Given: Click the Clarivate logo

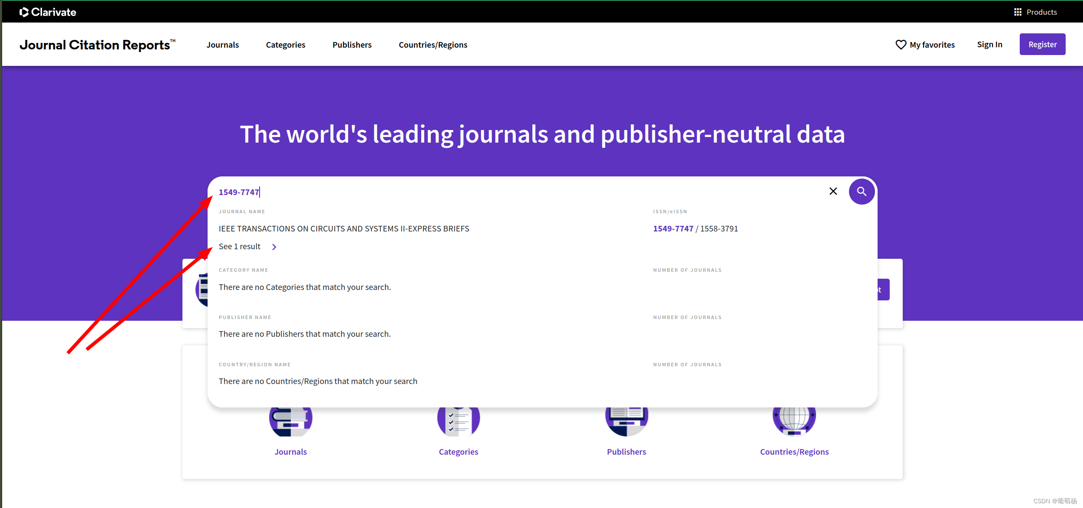Looking at the screenshot, I should (48, 12).
